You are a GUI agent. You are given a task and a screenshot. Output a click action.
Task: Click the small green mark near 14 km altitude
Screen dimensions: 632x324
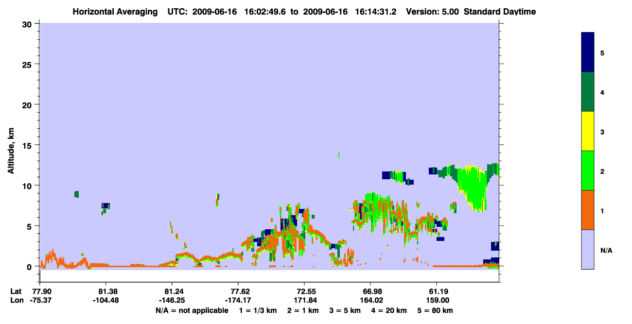click(339, 155)
